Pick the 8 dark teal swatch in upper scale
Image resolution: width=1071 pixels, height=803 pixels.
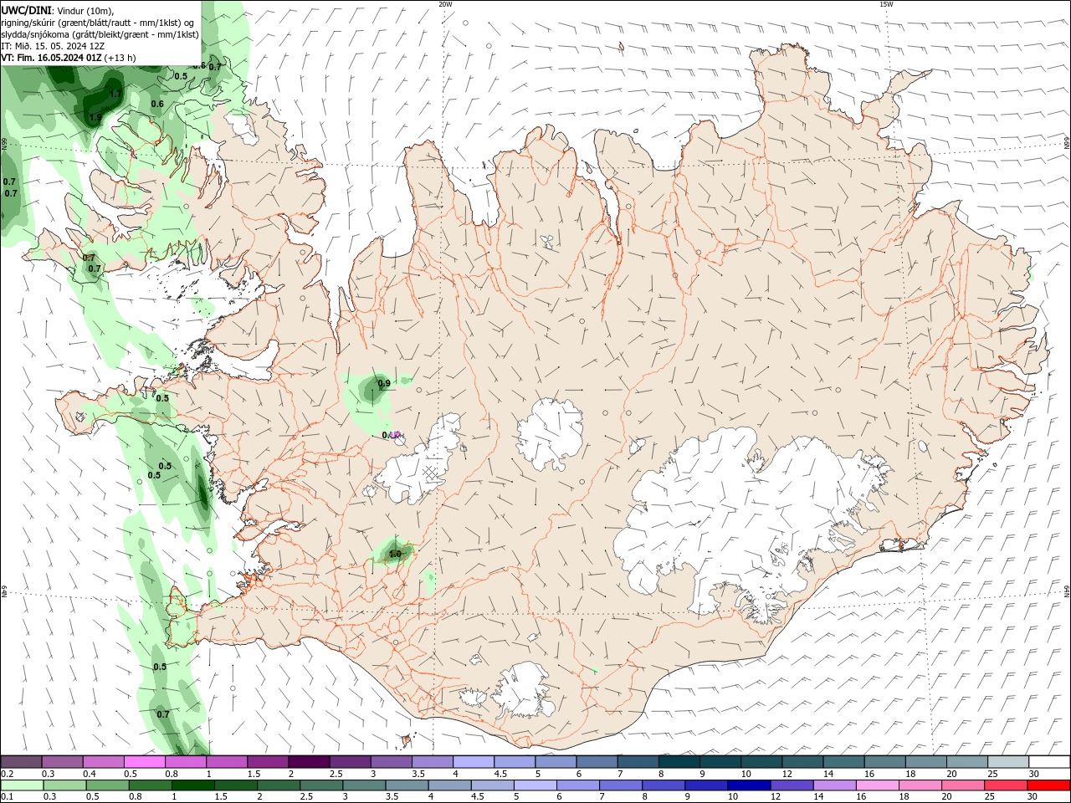[x=679, y=762]
